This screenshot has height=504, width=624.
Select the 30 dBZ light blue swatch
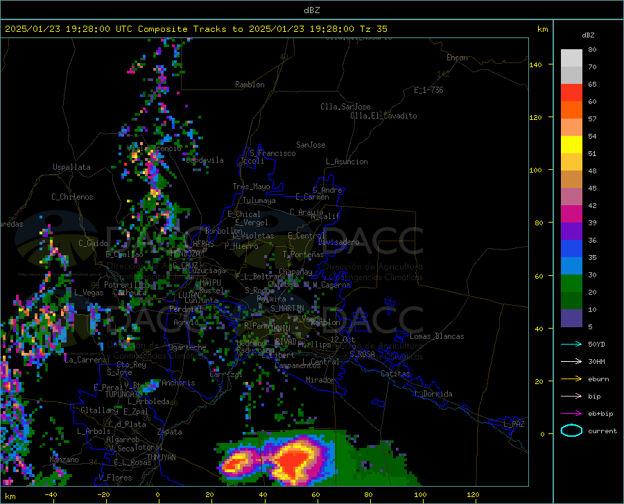571,266
